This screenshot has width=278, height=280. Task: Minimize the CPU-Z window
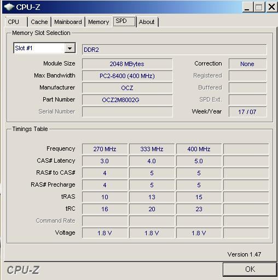coord(247,7)
